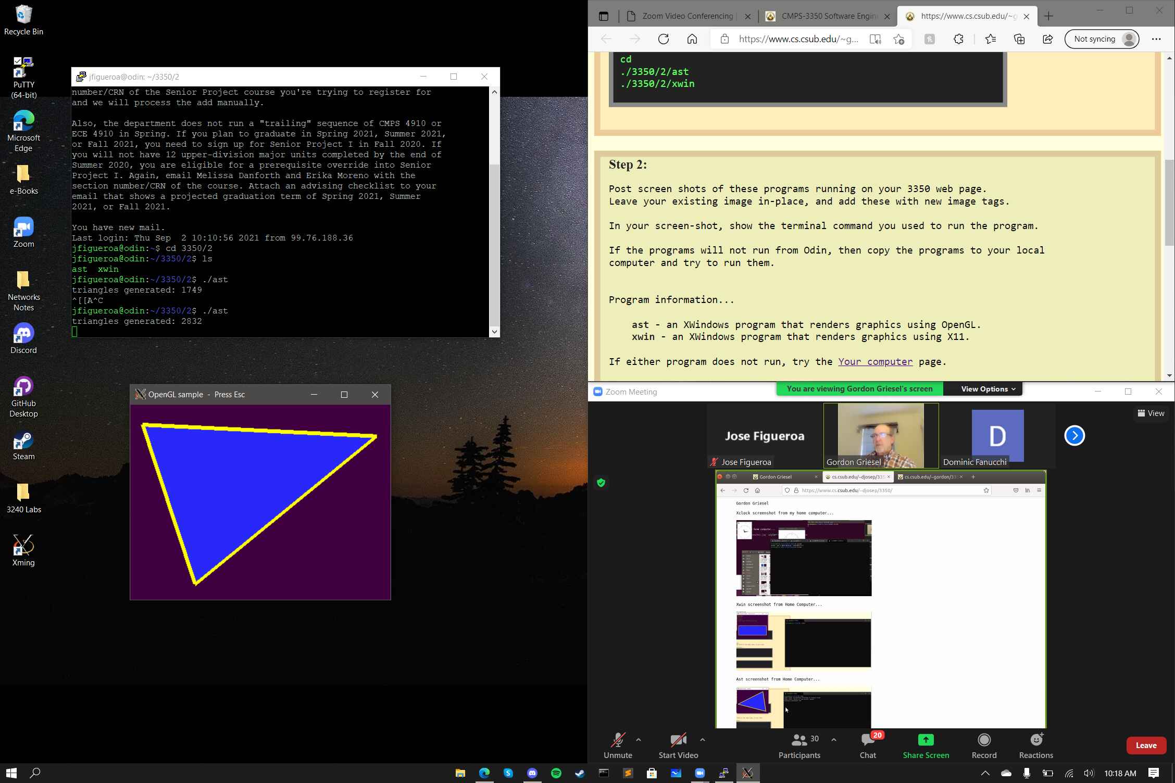Launch Zoom from desktop shortcut

point(23,233)
